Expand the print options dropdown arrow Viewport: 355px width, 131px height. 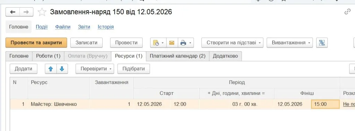tap(190, 43)
